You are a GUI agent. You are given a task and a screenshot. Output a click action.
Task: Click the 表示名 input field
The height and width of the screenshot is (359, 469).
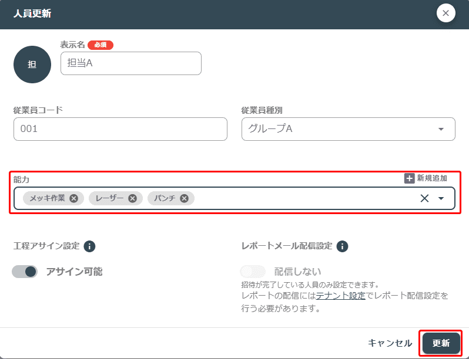pyautogui.click(x=131, y=63)
